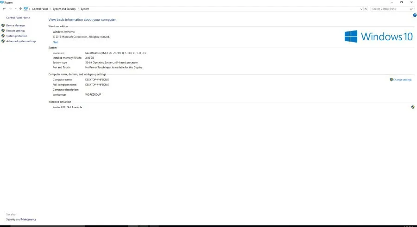This screenshot has height=227, width=417.
Task: Click the Forward navigation arrow
Action: [11, 9]
